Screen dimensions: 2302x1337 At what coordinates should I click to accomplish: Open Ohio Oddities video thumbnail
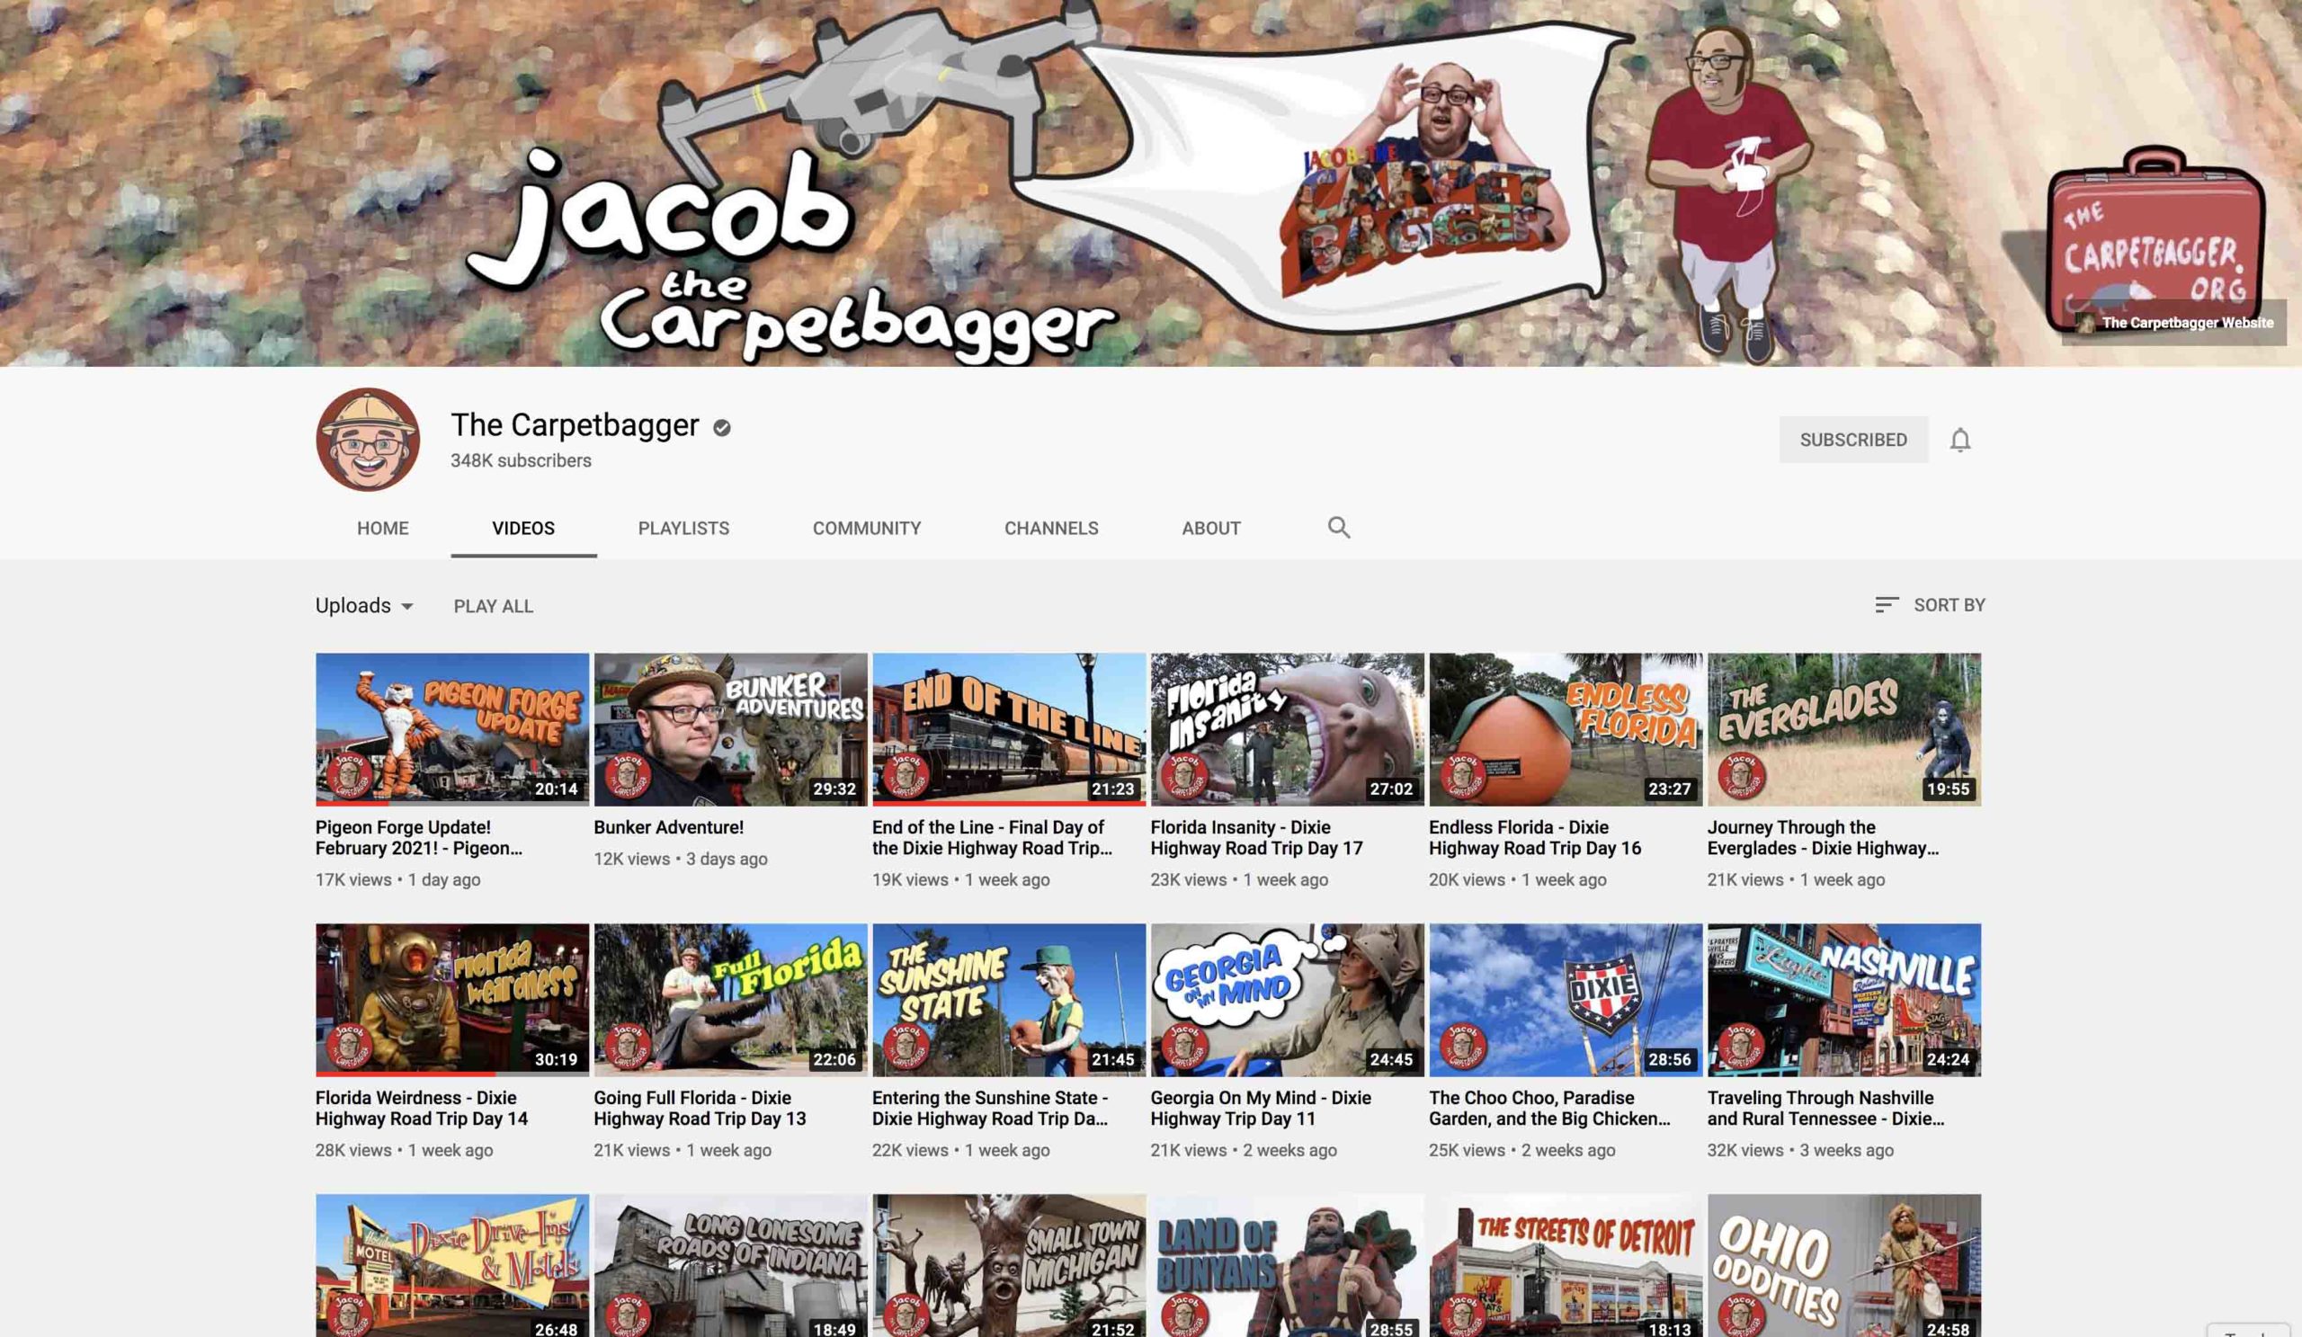point(1844,1266)
